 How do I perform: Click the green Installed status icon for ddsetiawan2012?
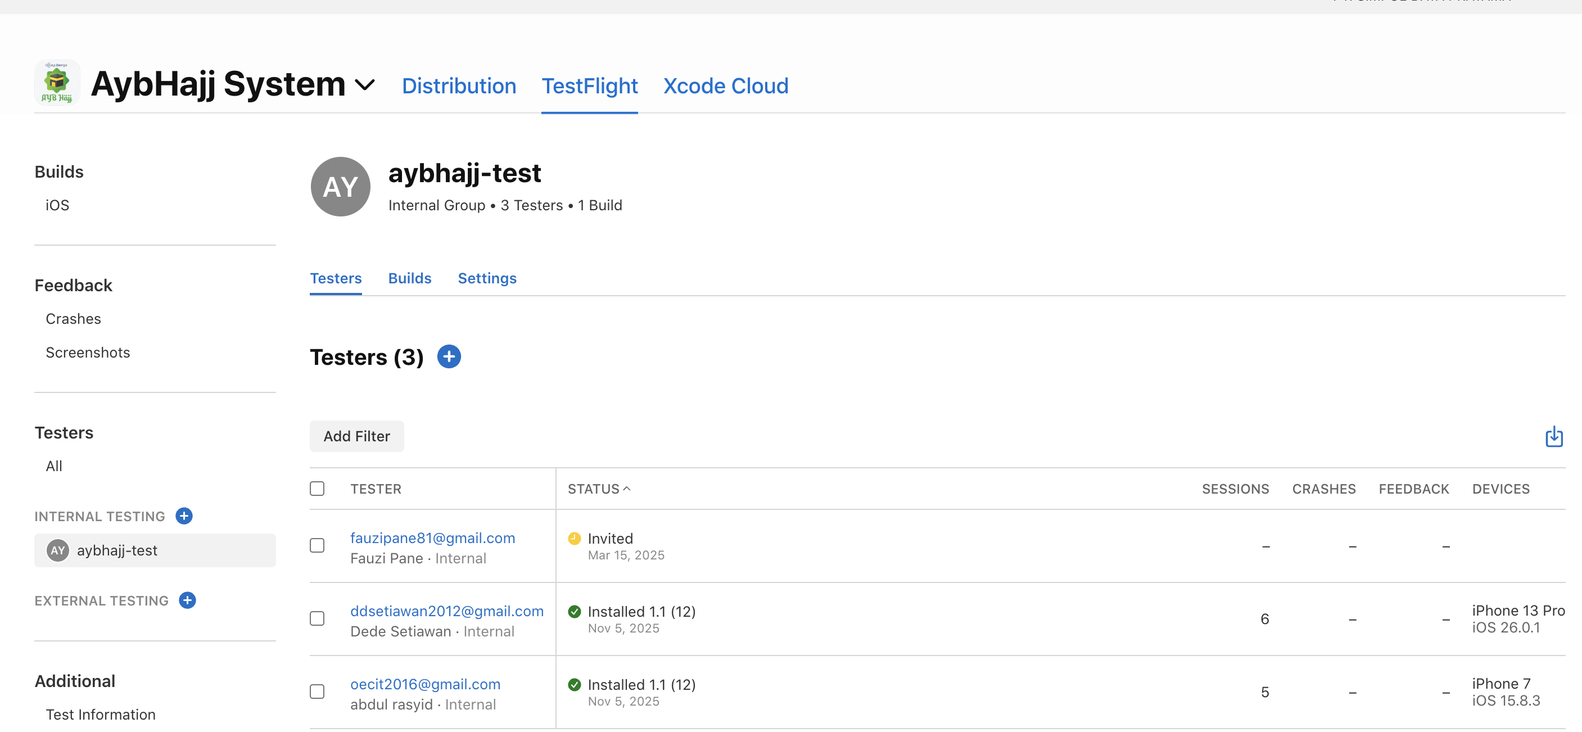point(574,611)
